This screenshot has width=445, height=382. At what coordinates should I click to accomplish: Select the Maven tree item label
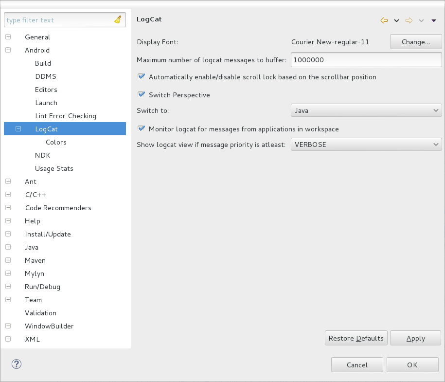coord(35,260)
